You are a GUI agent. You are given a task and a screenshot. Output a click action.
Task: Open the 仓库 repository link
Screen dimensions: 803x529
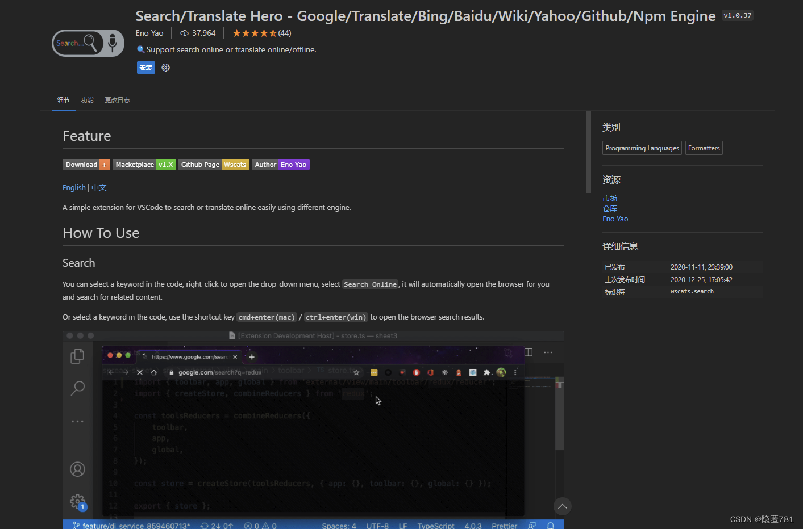pyautogui.click(x=610, y=208)
